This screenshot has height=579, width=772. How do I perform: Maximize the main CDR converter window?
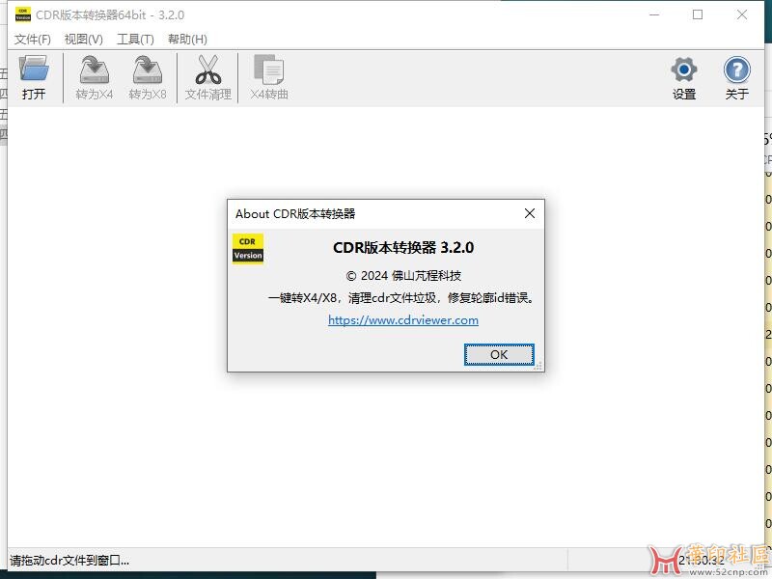point(698,14)
